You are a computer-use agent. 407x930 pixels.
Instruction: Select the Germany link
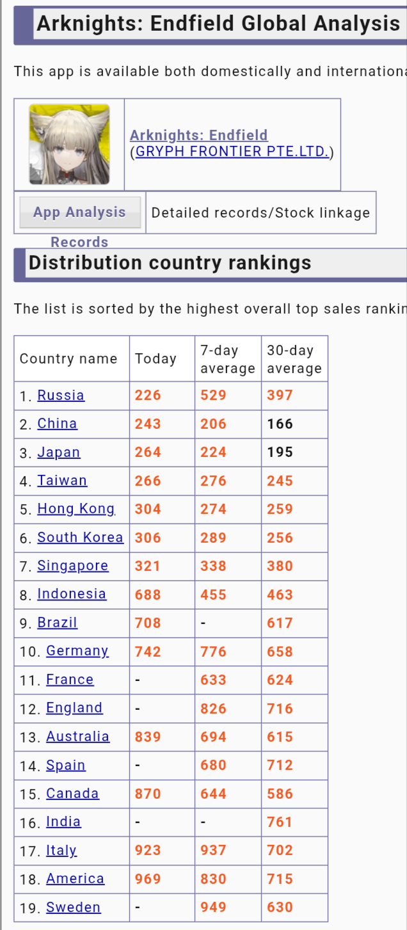click(77, 650)
